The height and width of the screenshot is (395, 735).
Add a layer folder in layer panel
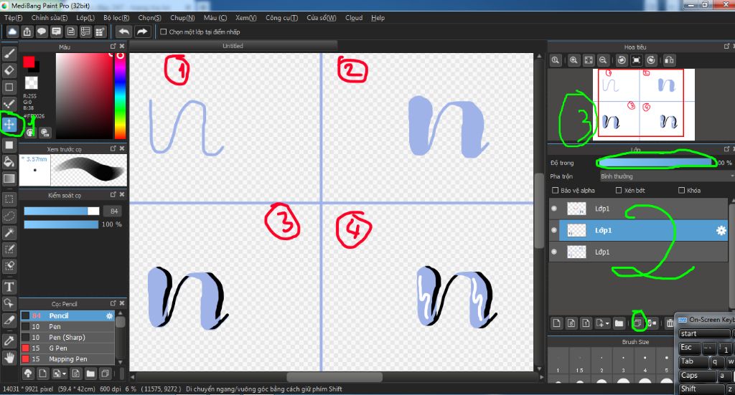619,323
